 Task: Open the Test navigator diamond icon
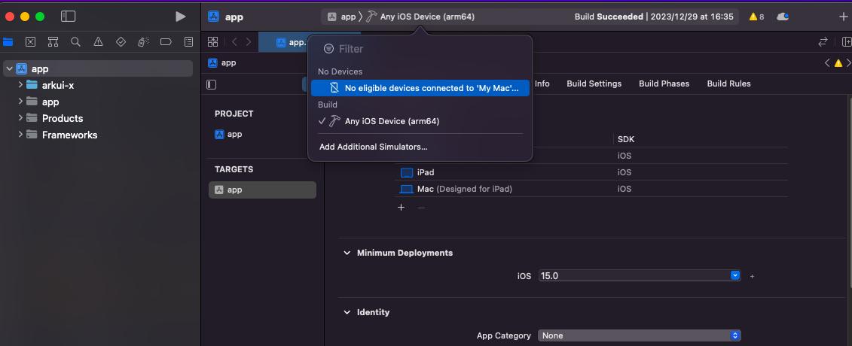(121, 42)
